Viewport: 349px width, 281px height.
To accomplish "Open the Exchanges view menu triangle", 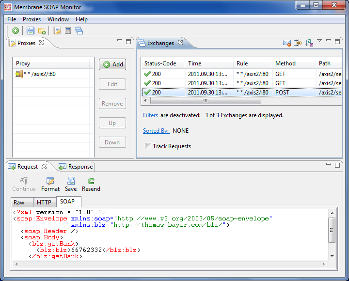I will (x=319, y=41).
